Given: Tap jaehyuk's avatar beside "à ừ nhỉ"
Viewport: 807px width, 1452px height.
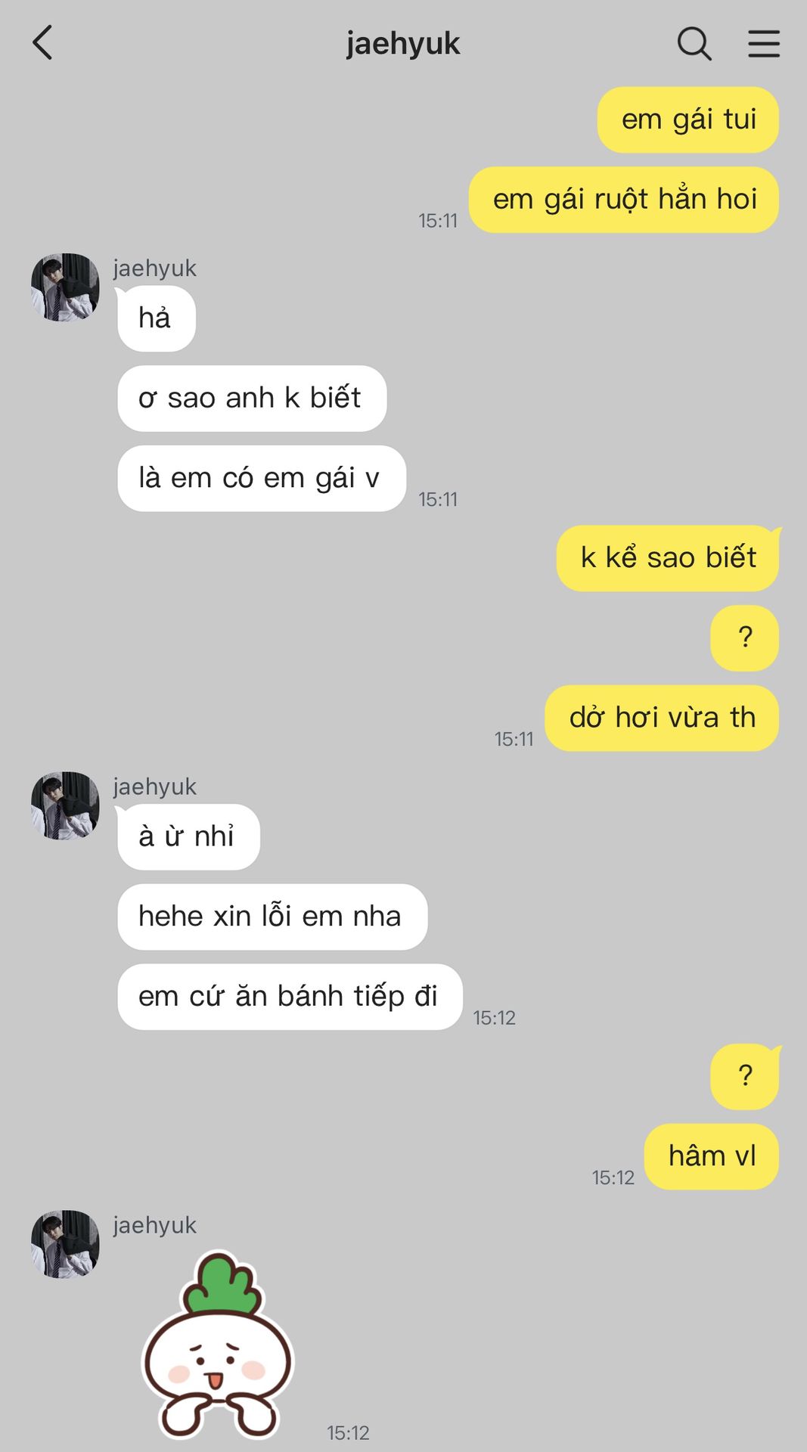Looking at the screenshot, I should point(65,805).
